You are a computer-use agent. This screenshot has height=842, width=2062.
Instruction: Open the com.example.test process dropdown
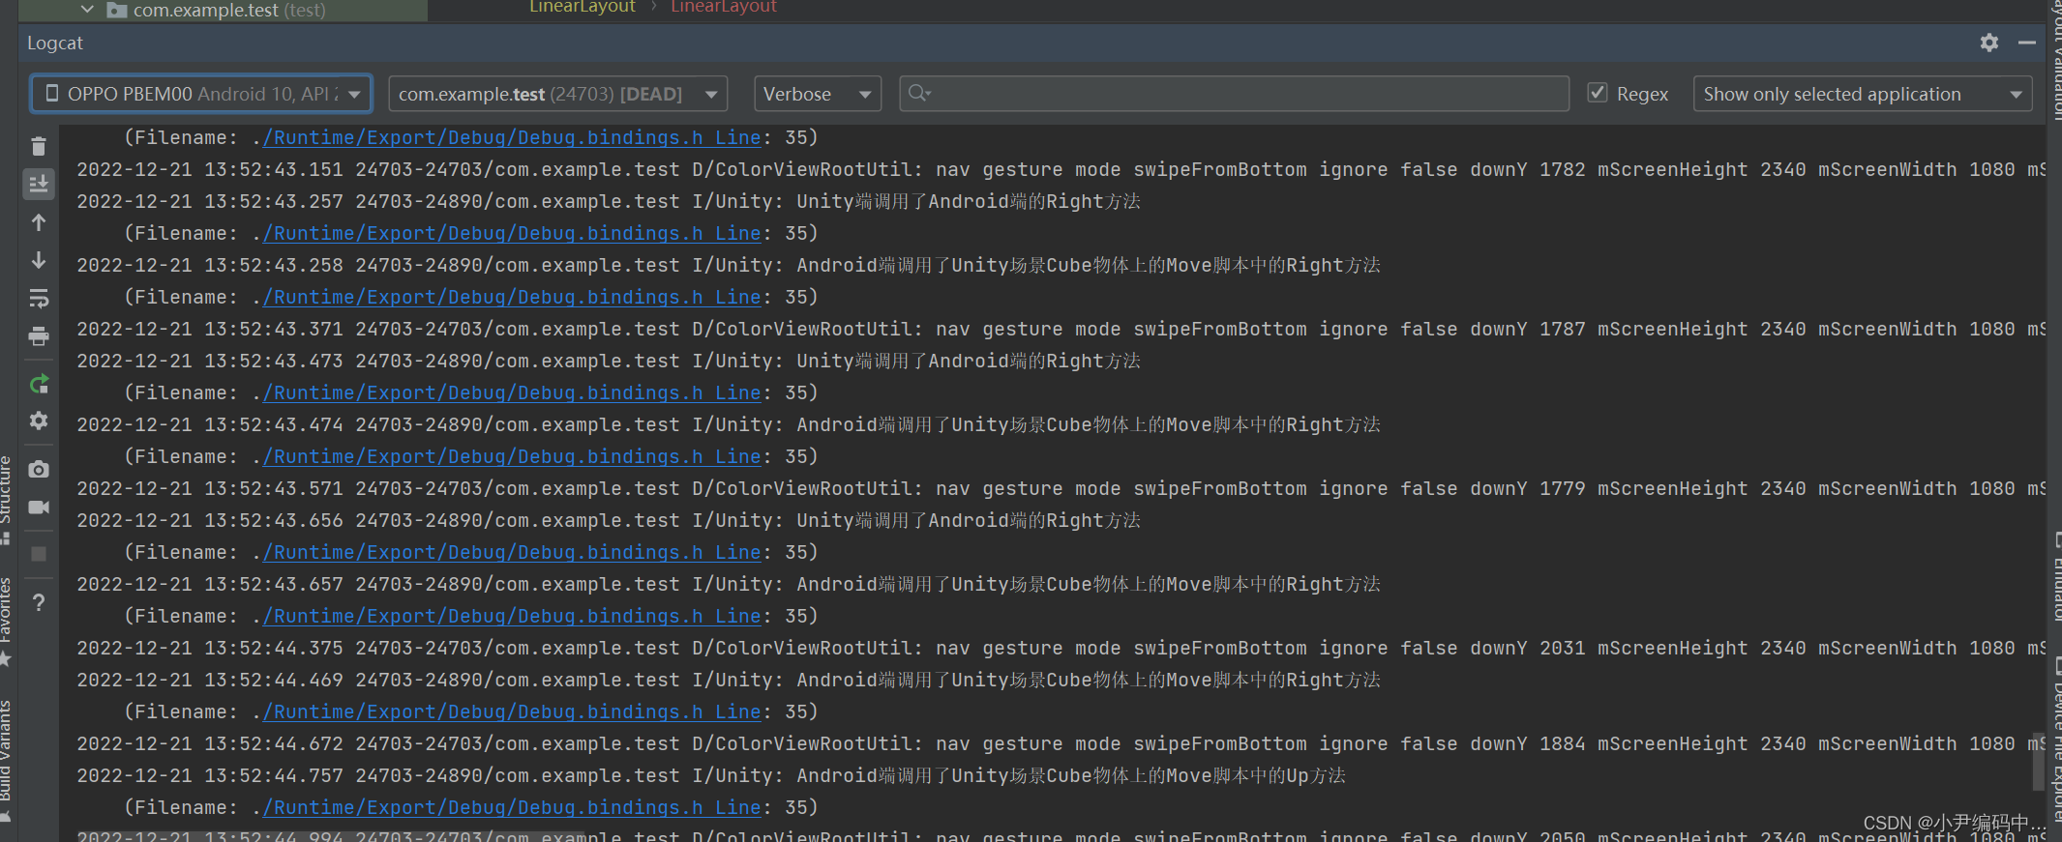(558, 94)
